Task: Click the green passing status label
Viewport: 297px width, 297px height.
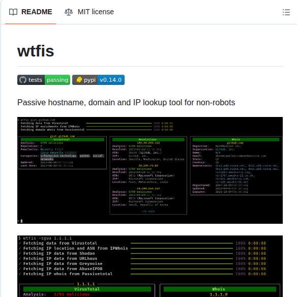Action: pos(57,80)
